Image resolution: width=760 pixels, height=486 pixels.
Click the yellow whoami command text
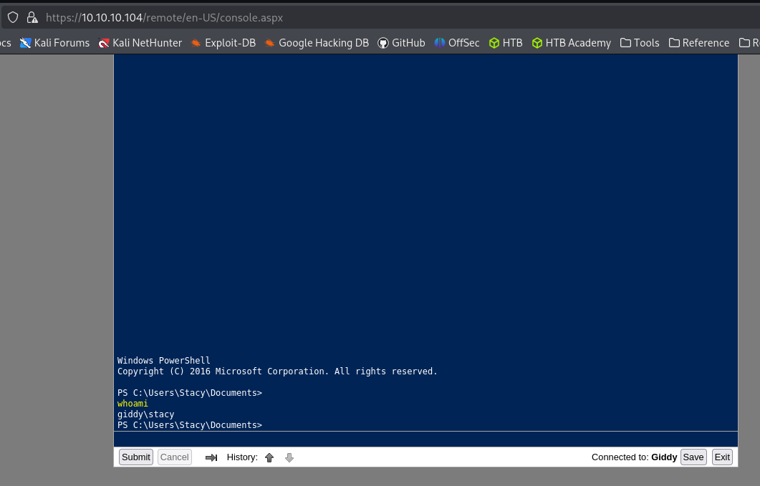point(133,404)
